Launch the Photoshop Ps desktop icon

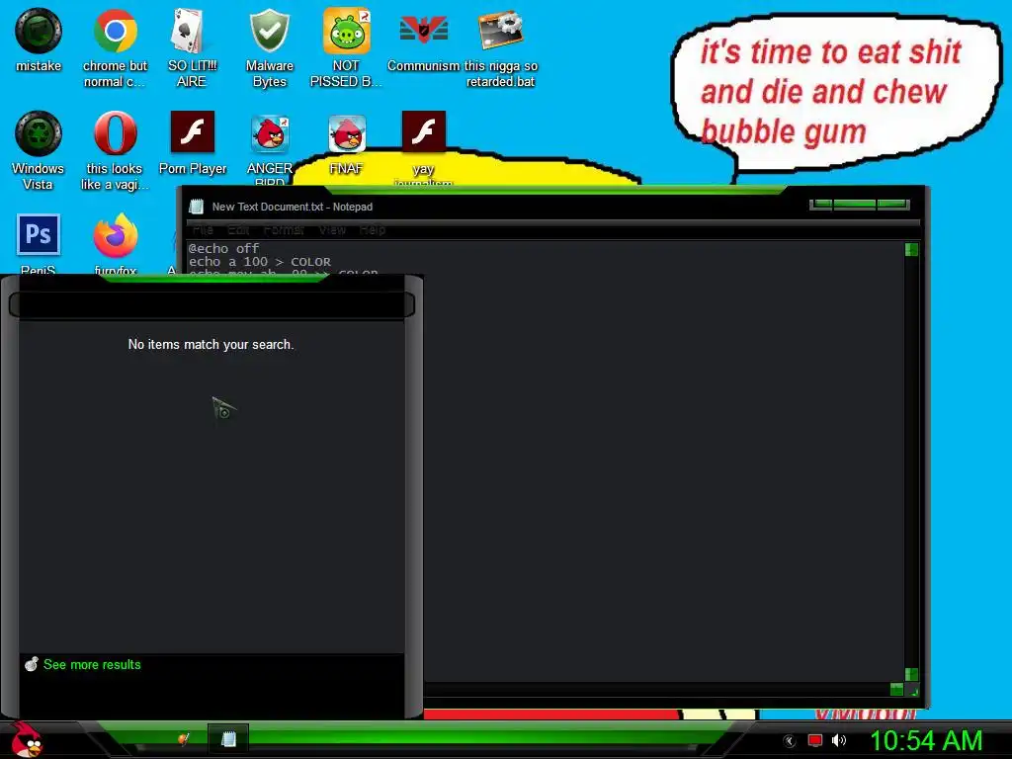point(39,234)
